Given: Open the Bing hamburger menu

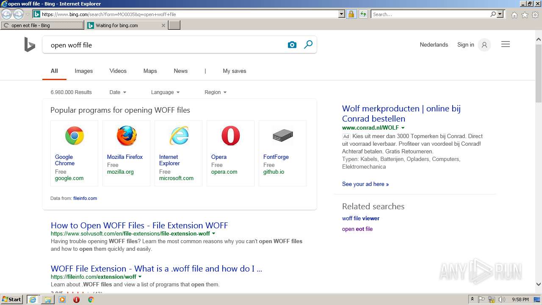Looking at the screenshot, I should pyautogui.click(x=506, y=44).
